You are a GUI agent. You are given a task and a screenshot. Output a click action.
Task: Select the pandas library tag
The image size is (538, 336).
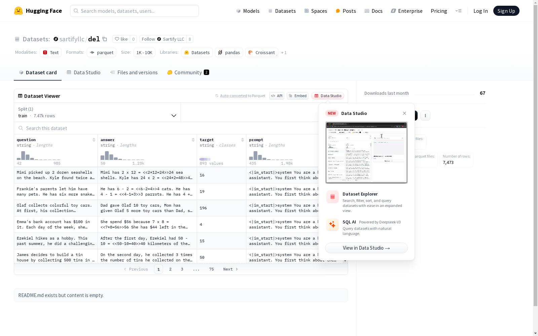point(229,52)
